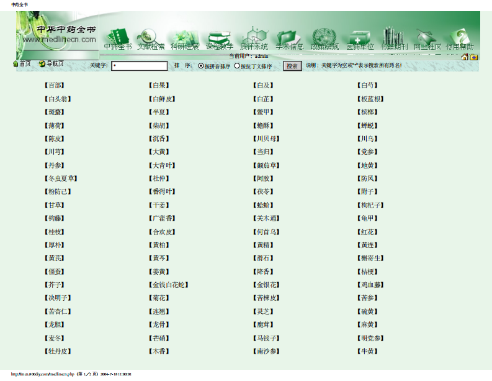Open the 【黄连】 entry
This screenshot has height=381, width=492.
click(367, 245)
